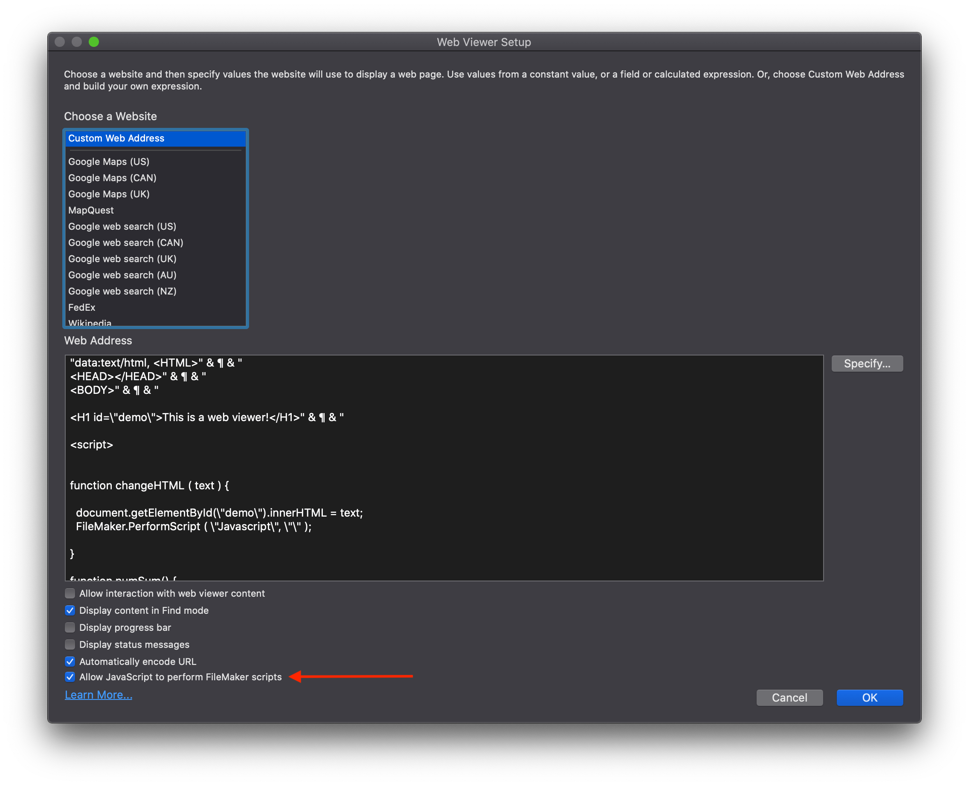The width and height of the screenshot is (969, 786).
Task: Uncheck "Automatically encode URL"
Action: click(x=70, y=662)
